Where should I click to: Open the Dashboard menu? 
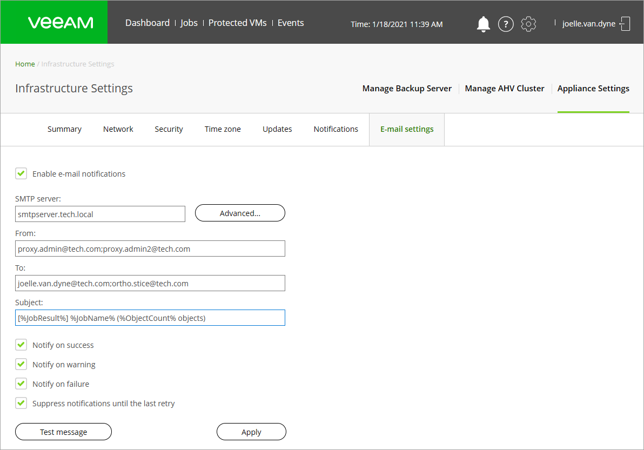tap(147, 23)
